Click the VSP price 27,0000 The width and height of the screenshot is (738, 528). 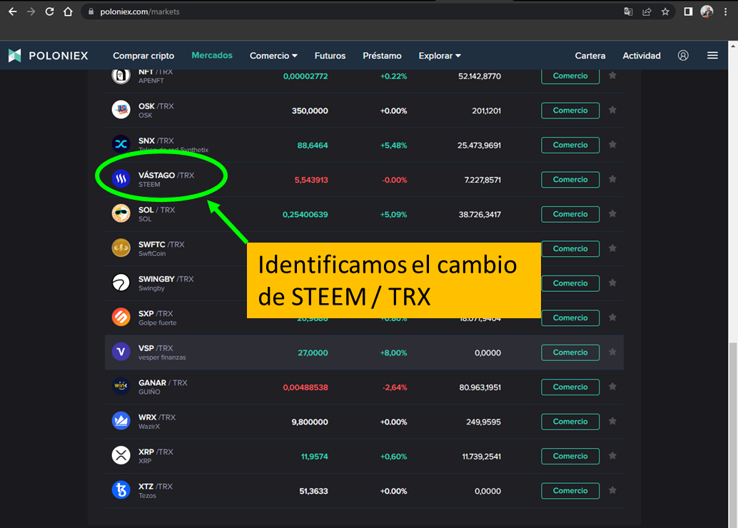tap(313, 353)
